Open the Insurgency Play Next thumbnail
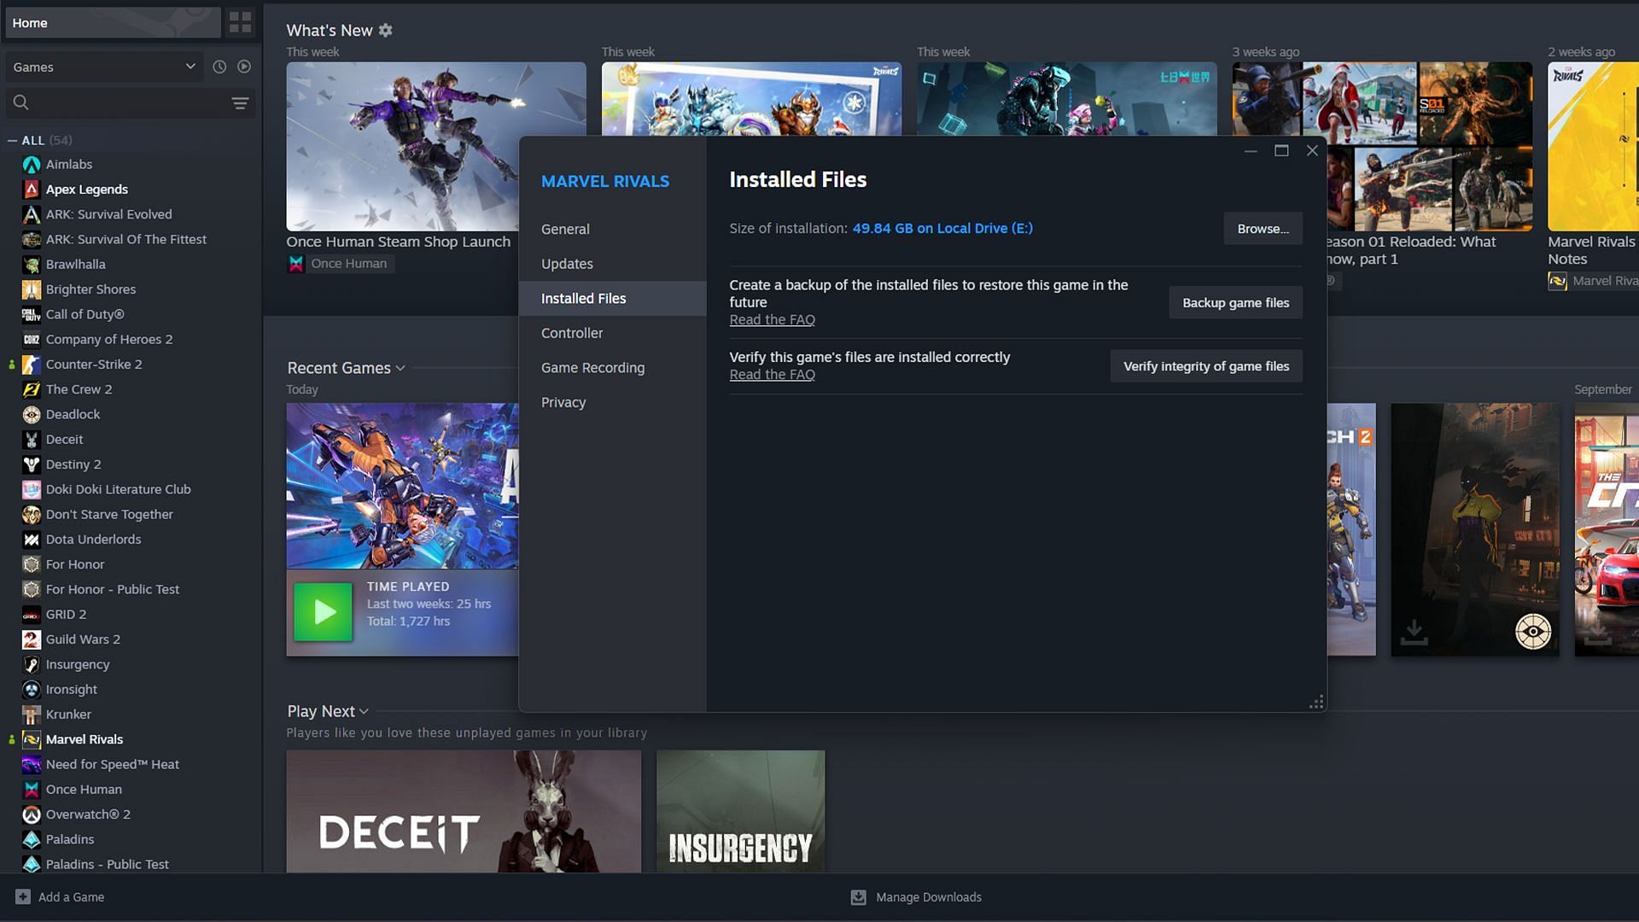 click(x=740, y=811)
